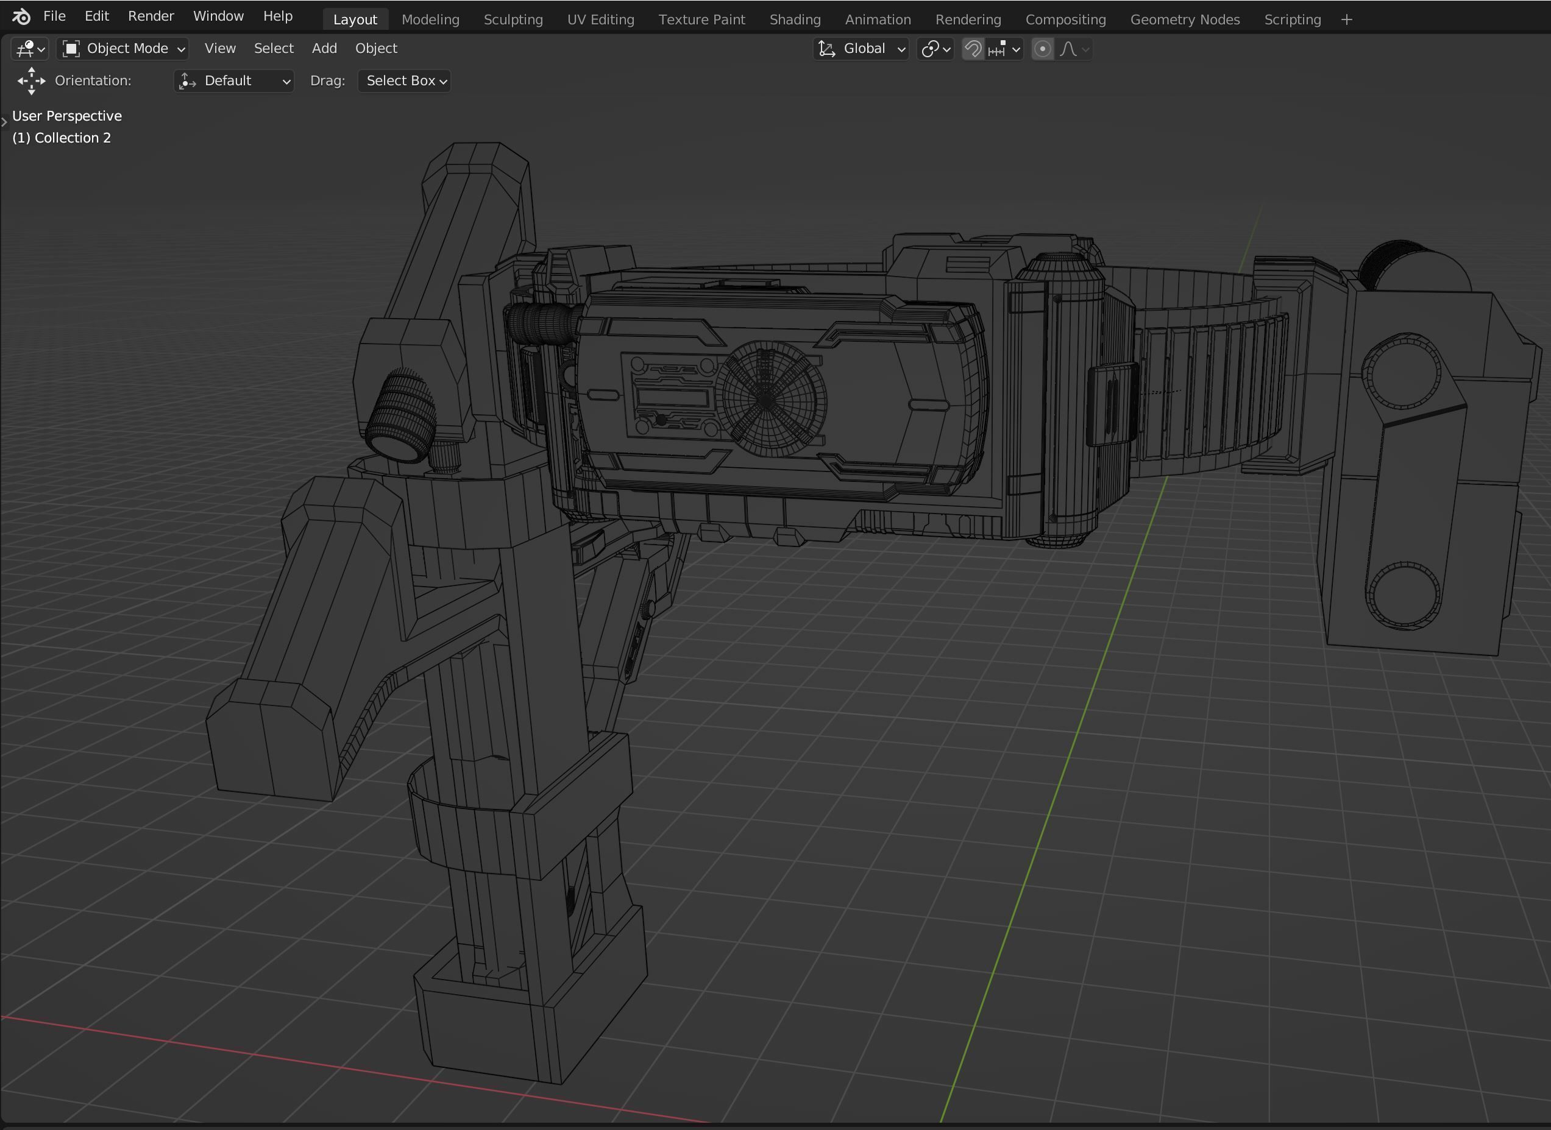1551x1130 pixels.
Task: Switch to the Shading workspace tab
Action: pyautogui.click(x=794, y=20)
